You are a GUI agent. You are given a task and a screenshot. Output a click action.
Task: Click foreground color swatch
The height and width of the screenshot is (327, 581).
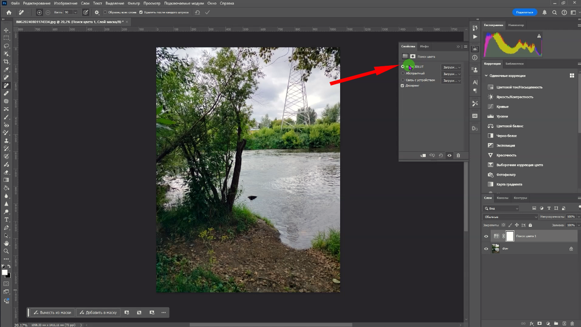[x=5, y=272]
